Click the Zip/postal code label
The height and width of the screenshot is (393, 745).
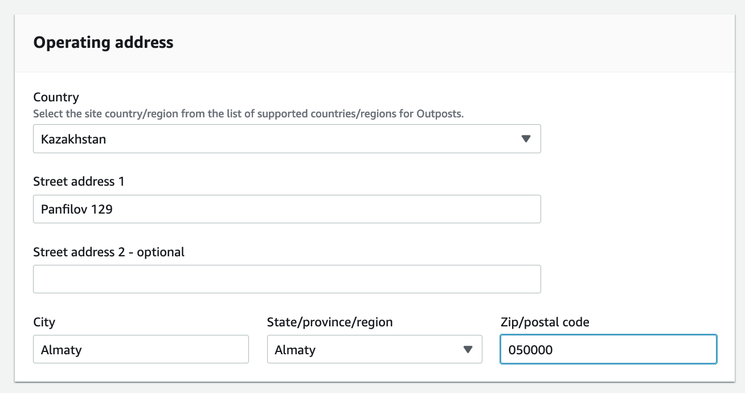pyautogui.click(x=545, y=322)
